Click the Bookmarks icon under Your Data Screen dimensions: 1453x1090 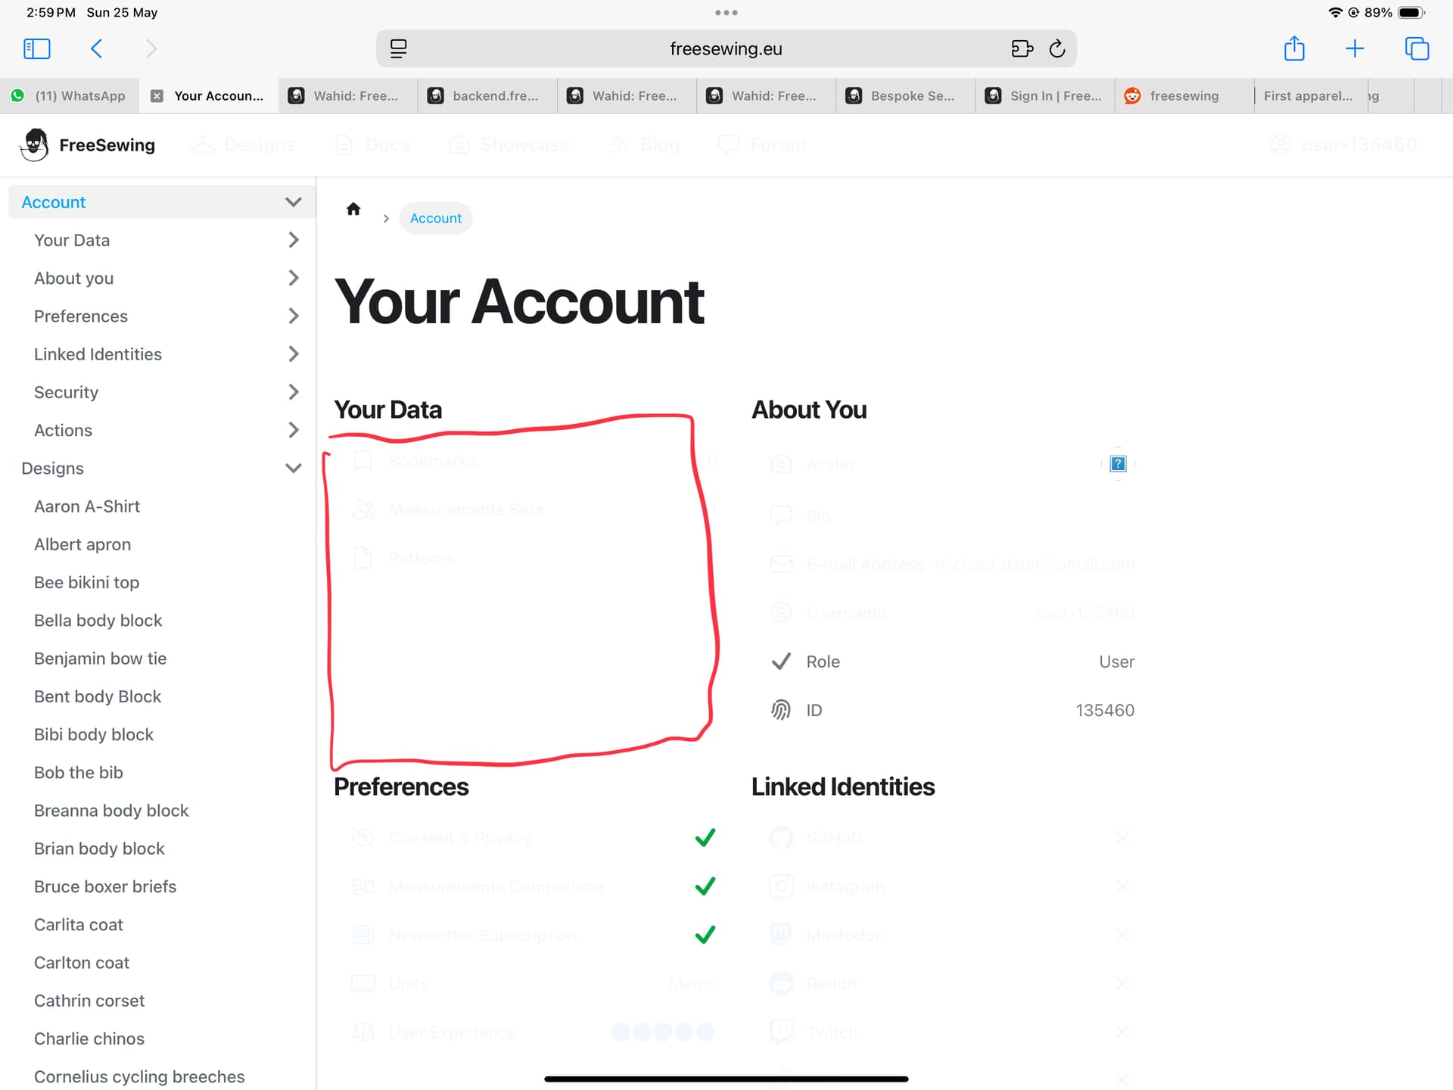pyautogui.click(x=363, y=461)
